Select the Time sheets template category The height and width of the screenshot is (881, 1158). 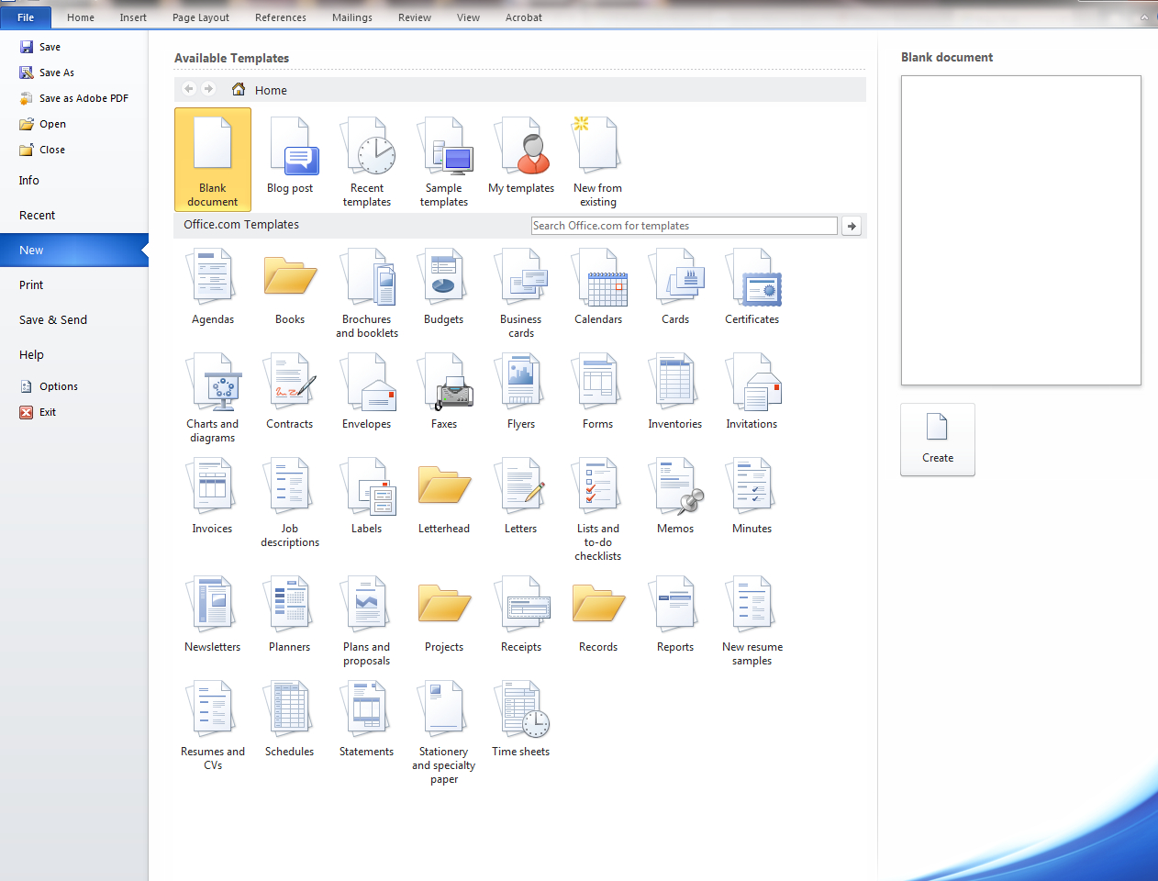(x=521, y=720)
